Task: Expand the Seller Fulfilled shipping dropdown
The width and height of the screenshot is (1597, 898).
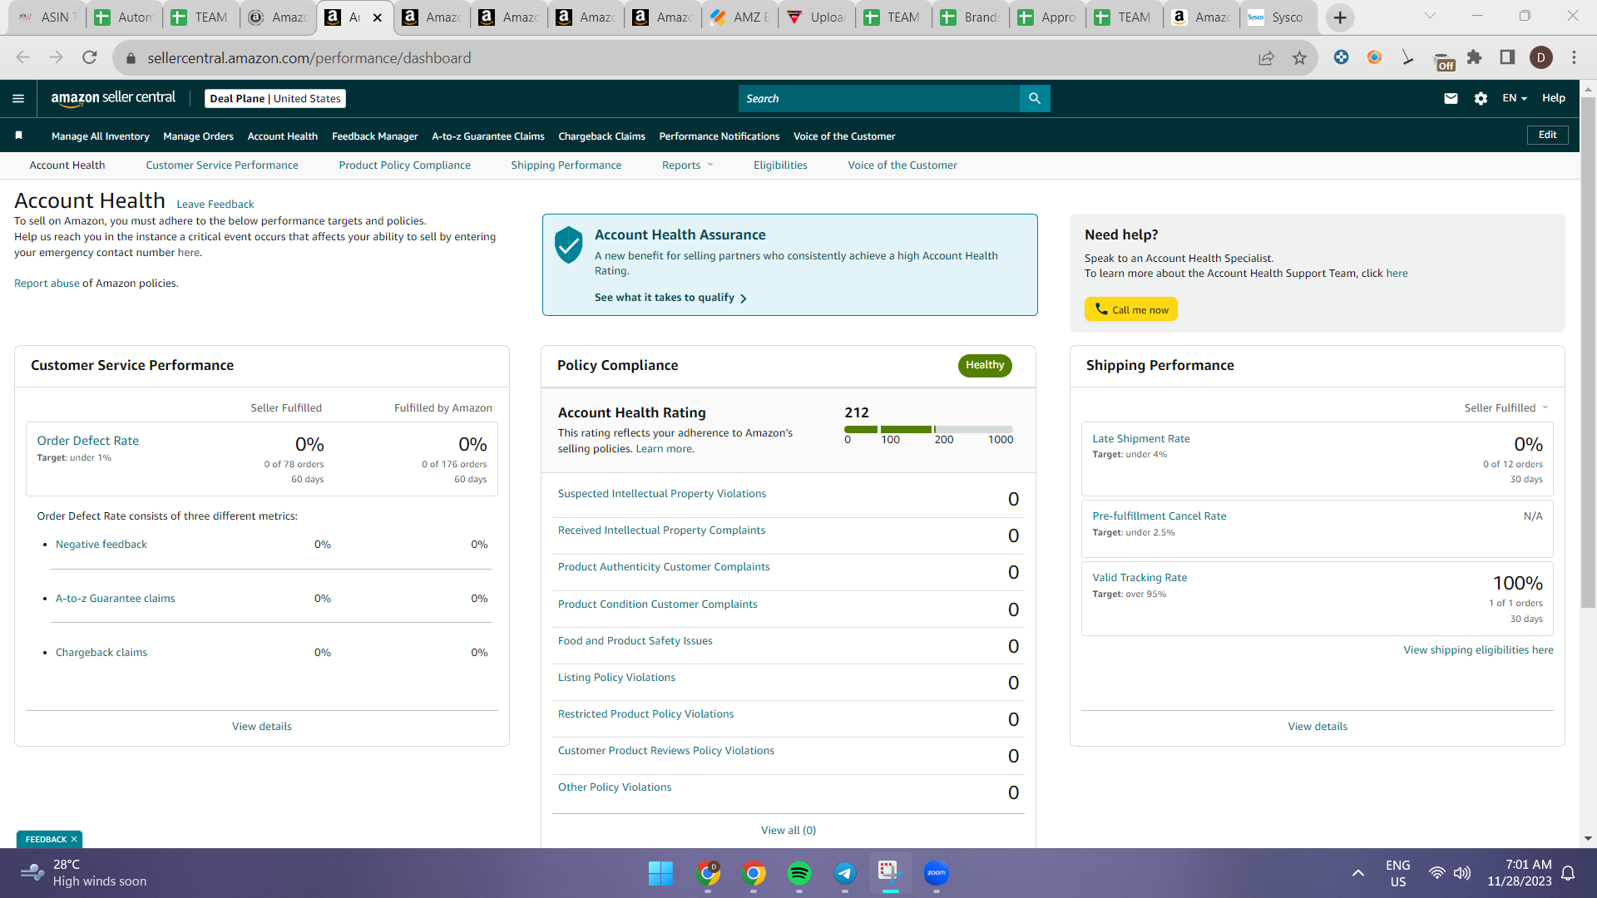Action: (1506, 407)
